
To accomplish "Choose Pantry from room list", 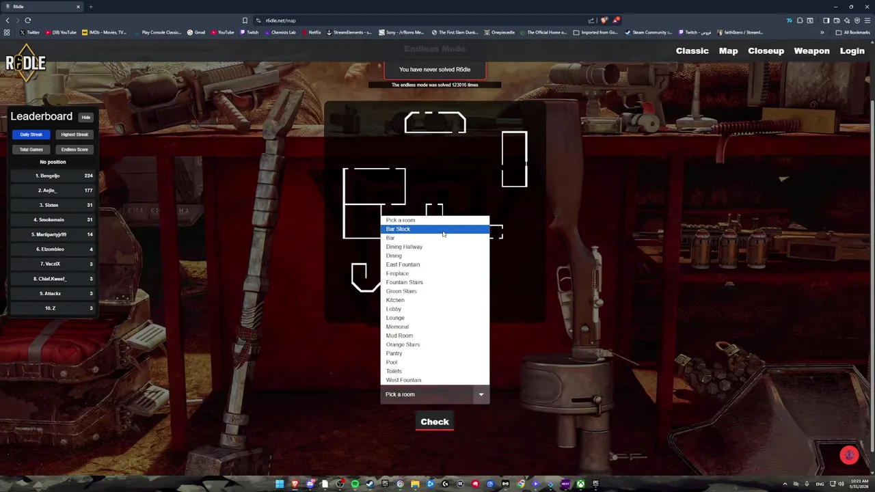I will [x=435, y=353].
